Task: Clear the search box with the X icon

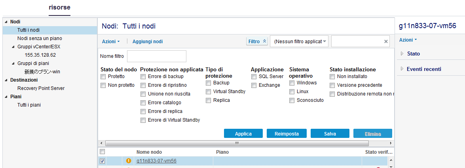Action: (x=386, y=41)
